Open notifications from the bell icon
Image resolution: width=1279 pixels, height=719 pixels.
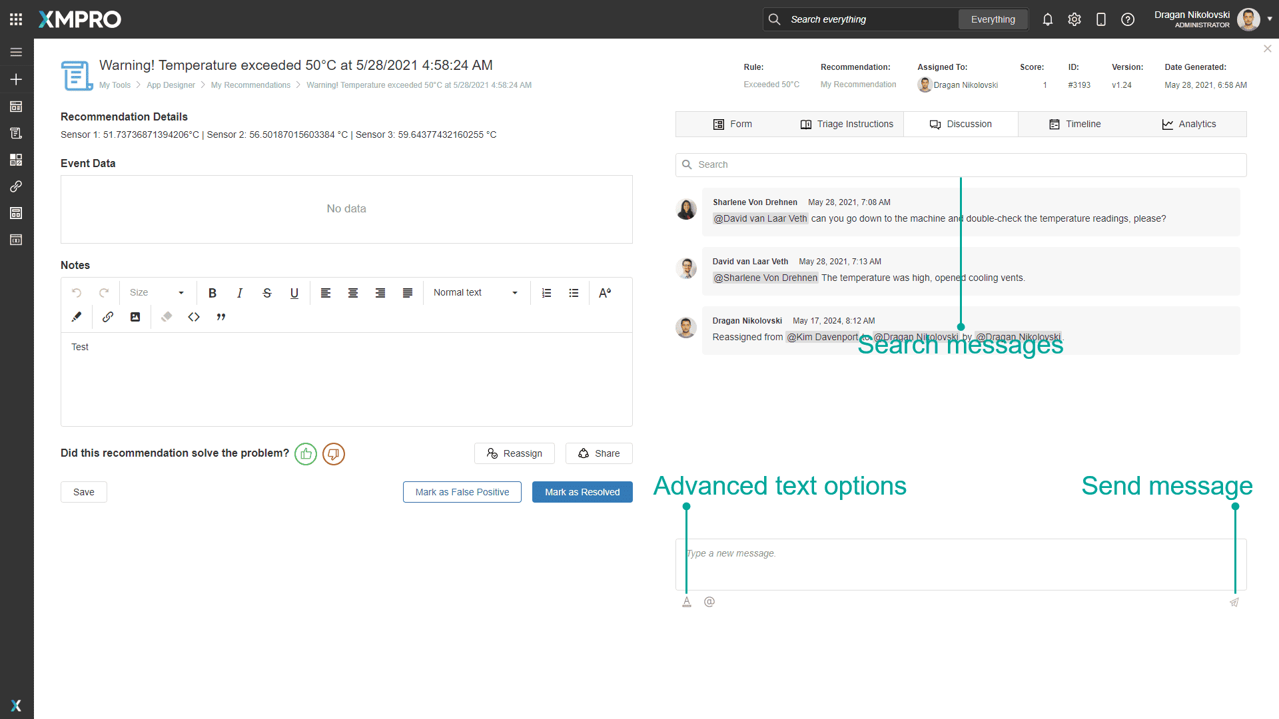pyautogui.click(x=1047, y=19)
